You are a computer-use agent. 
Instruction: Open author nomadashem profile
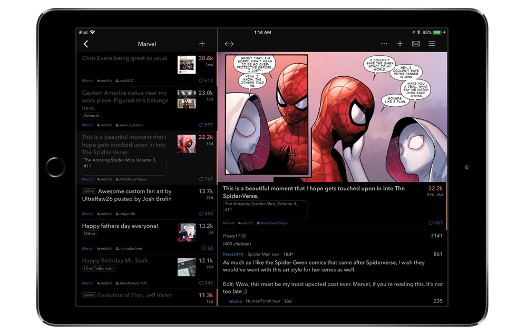click(x=129, y=248)
